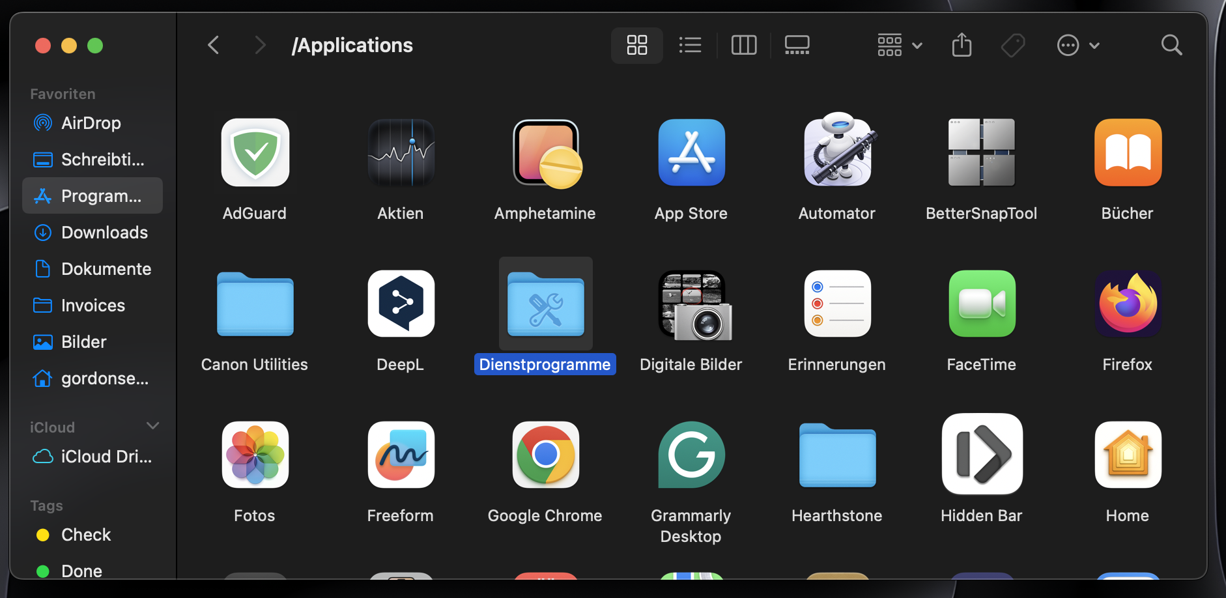Open the grouping options dropdown
The image size is (1226, 598).
pyautogui.click(x=899, y=45)
